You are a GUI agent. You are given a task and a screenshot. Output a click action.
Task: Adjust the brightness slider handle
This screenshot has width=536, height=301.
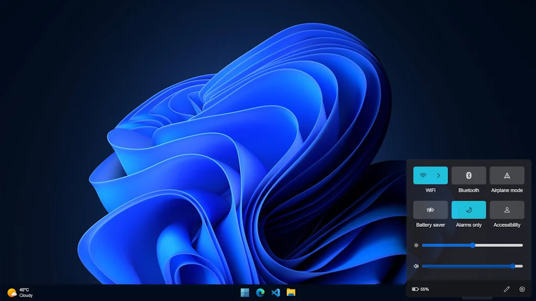[x=472, y=245]
